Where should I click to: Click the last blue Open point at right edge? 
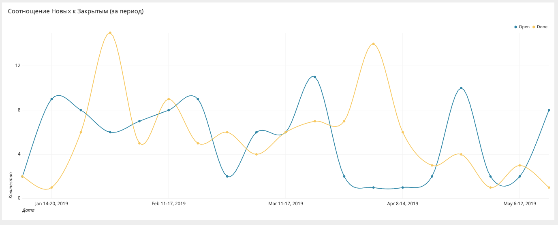click(549, 110)
